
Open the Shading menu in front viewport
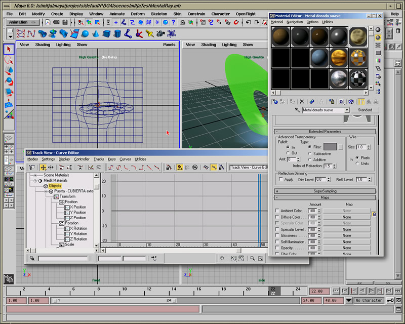[43, 45]
